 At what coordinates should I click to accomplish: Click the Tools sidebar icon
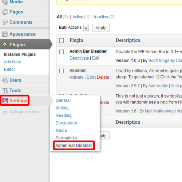pyautogui.click(x=5, y=90)
